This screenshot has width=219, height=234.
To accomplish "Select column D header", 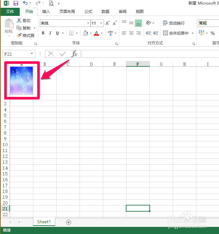I will click(x=91, y=64).
